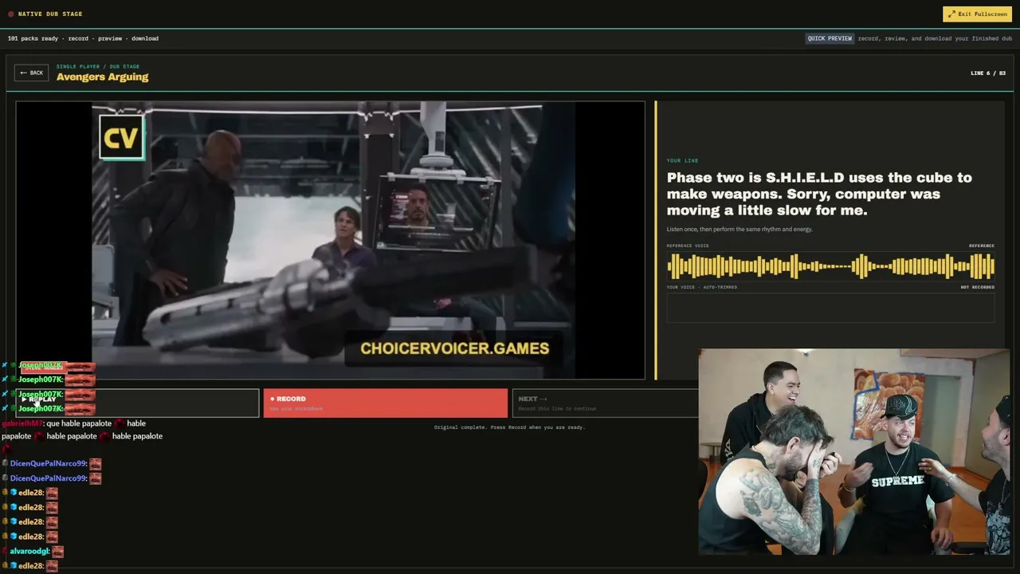1020x574 pixels.
Task: Click the Exit Fullscreen button
Action: (977, 14)
